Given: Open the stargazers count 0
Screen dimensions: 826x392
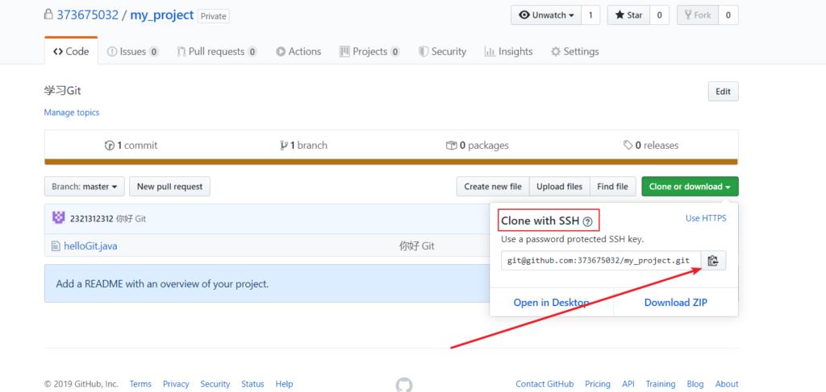Looking at the screenshot, I should coord(659,15).
